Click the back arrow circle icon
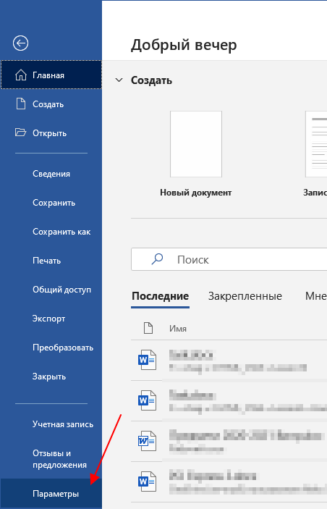 coord(20,43)
